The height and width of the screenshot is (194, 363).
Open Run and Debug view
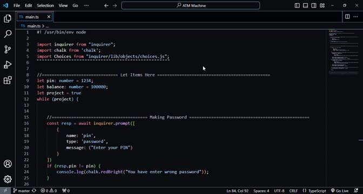[8, 65]
